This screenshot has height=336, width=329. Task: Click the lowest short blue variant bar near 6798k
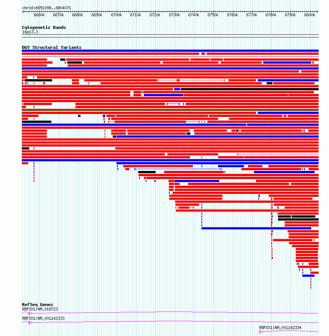point(308,276)
